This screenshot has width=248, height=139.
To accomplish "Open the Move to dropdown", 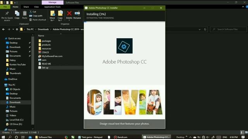I will 52,16.
